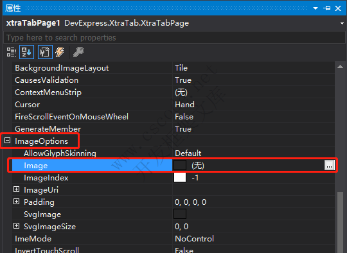Expand the ImageUri property
This screenshot has width=347, height=253.
point(16,189)
